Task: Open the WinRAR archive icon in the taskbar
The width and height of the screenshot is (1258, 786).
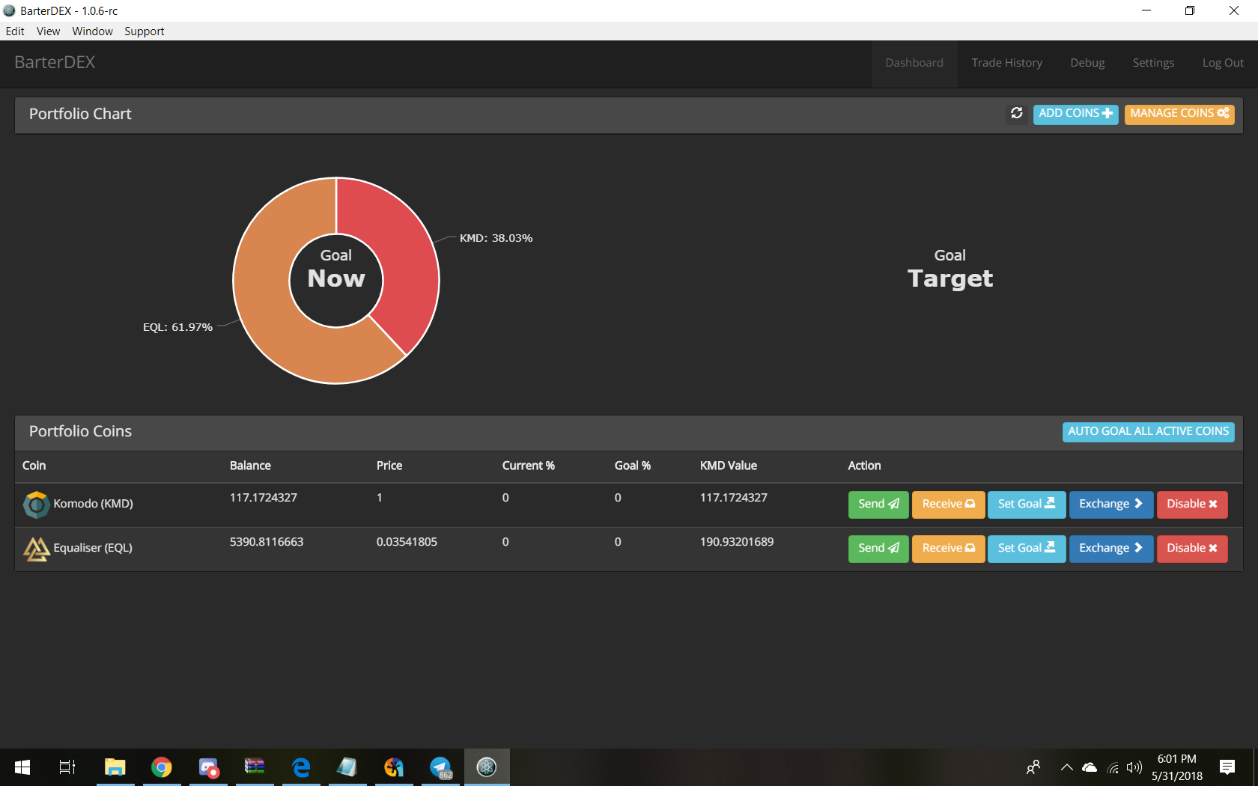Action: tap(255, 767)
